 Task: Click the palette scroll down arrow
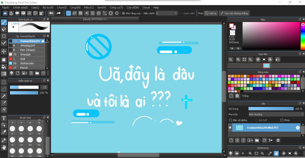303,91
